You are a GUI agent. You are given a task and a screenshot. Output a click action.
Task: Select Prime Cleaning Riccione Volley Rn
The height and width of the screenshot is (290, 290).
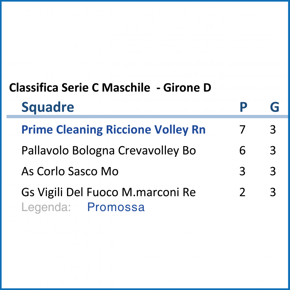[113, 130]
